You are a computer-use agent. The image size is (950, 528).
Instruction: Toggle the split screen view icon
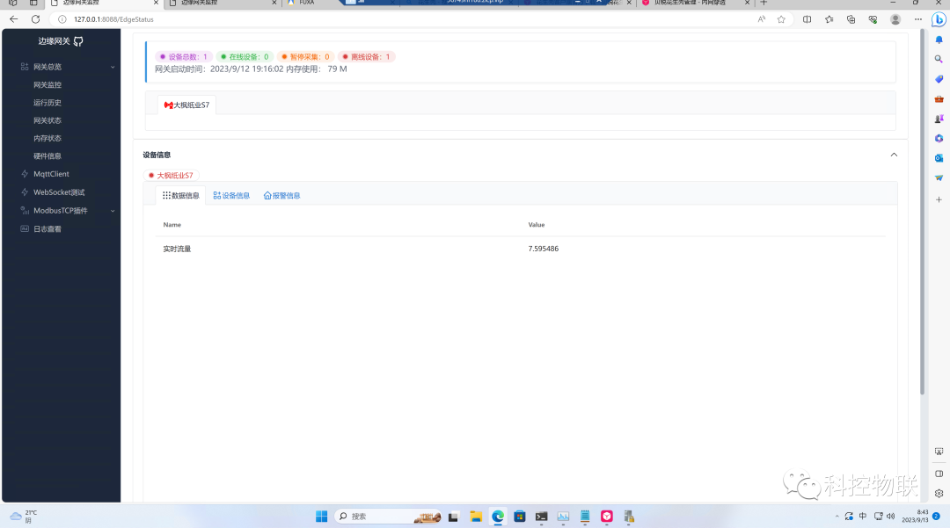coord(807,19)
